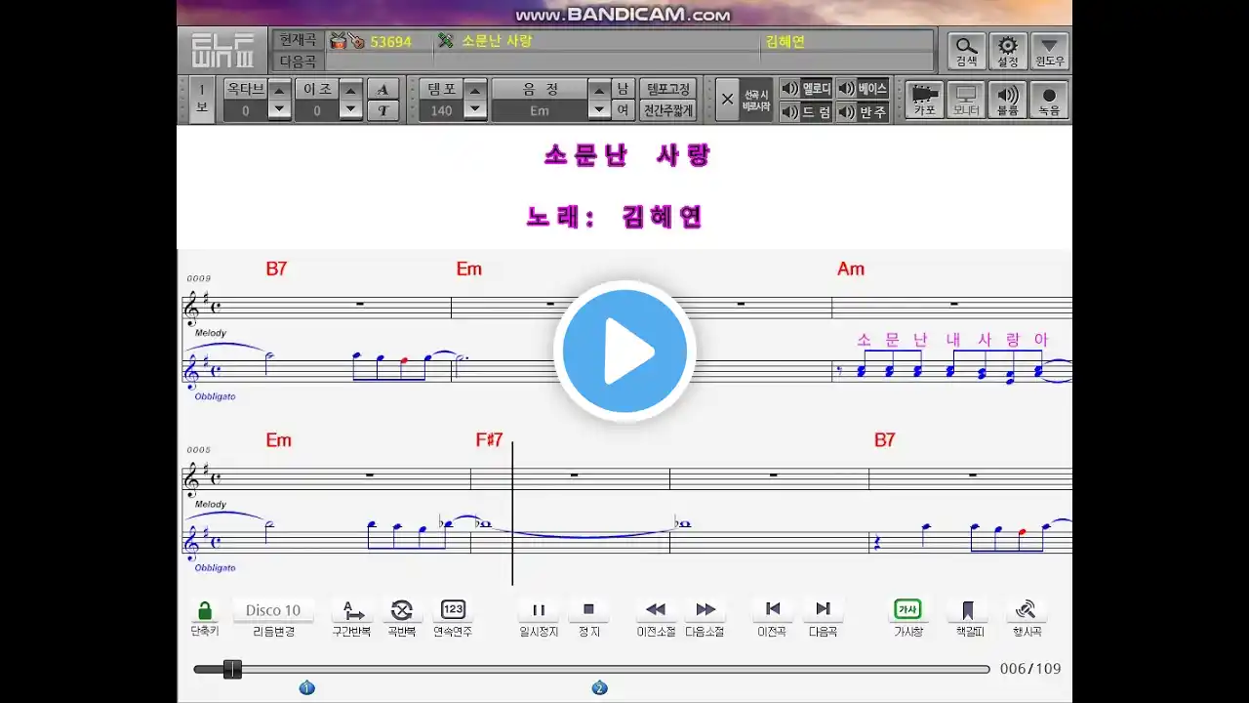Open the 윈도우 window menu arrow
Image resolution: width=1249 pixels, height=703 pixels.
(x=1050, y=51)
